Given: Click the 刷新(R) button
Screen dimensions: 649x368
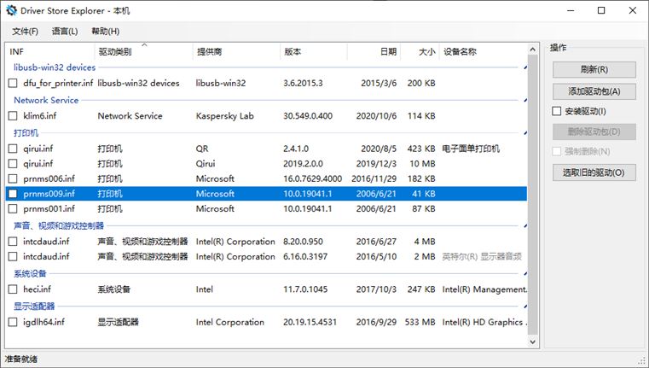Looking at the screenshot, I should pos(594,69).
